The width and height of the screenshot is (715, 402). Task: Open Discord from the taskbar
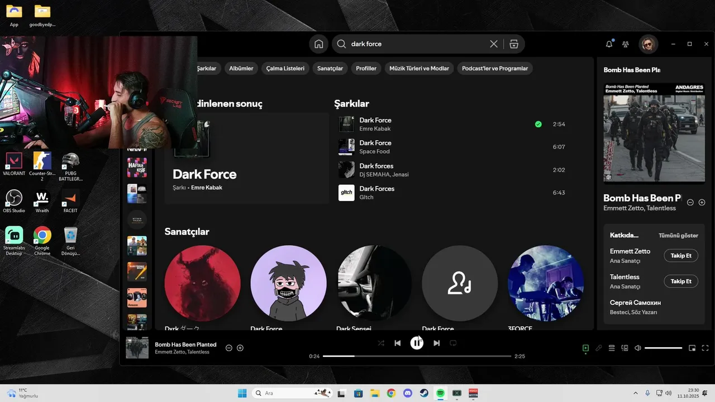[407, 393]
